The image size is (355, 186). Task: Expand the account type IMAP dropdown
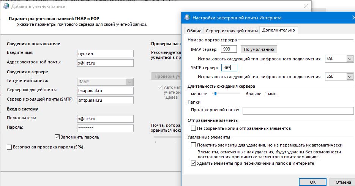pyautogui.click(x=129, y=82)
